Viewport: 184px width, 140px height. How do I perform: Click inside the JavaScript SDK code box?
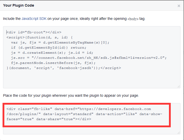(x=92, y=79)
